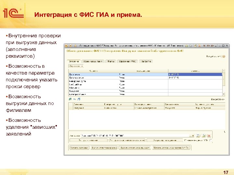Select the highlighted Дата начала filter row
The height and width of the screenshot is (175, 234).
(145, 75)
